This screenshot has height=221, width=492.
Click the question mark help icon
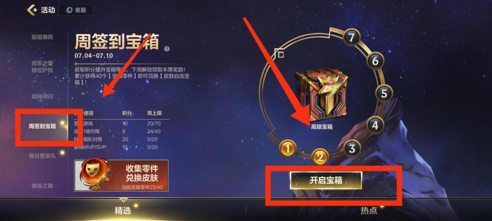pos(167,49)
